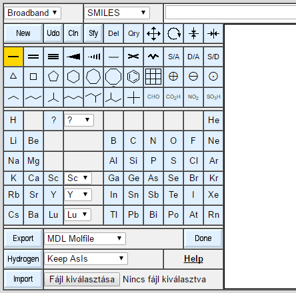The width and height of the screenshot is (296, 293).
Task: Select the chlorine Cl atom
Action: tap(193, 161)
